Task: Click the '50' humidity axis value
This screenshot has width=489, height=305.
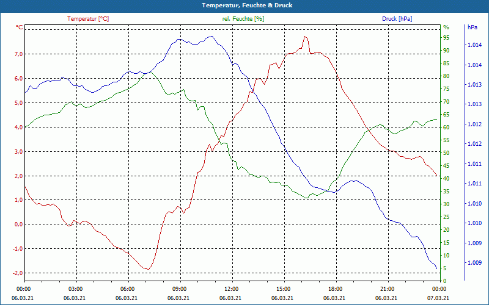Action: click(446, 153)
